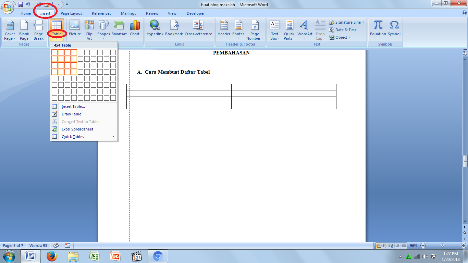The image size is (468, 263).
Task: Open the Quick Tables submenu
Action: (72, 137)
